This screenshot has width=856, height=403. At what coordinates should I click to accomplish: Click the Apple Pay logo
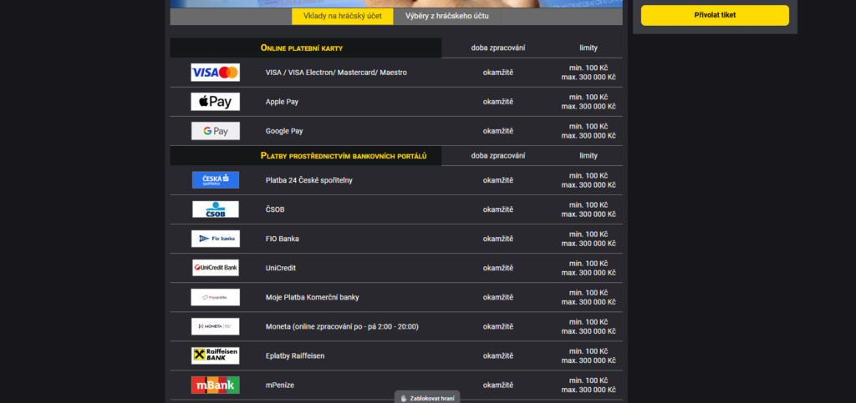coord(215,102)
